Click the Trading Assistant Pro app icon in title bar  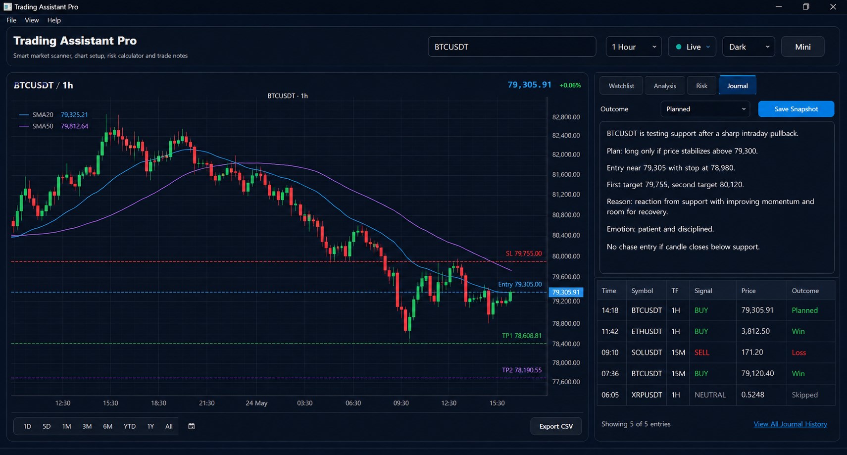pos(7,7)
